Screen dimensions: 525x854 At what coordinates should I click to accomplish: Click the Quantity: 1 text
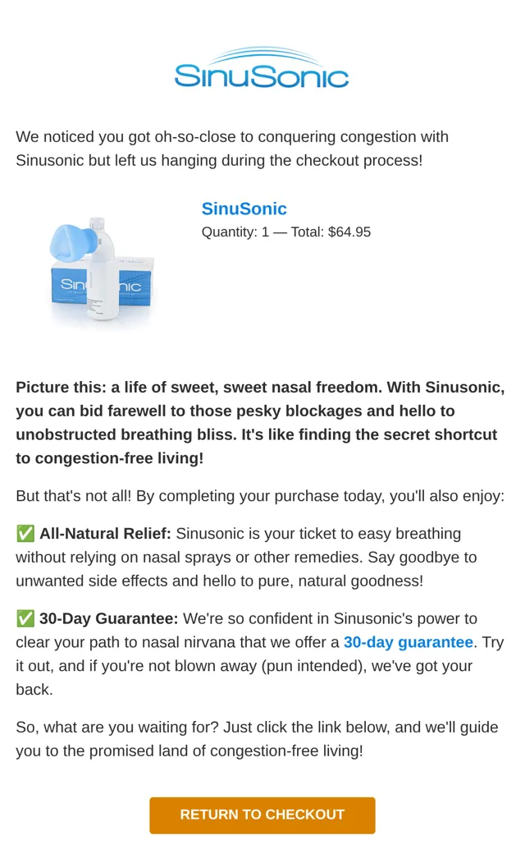[x=235, y=232]
